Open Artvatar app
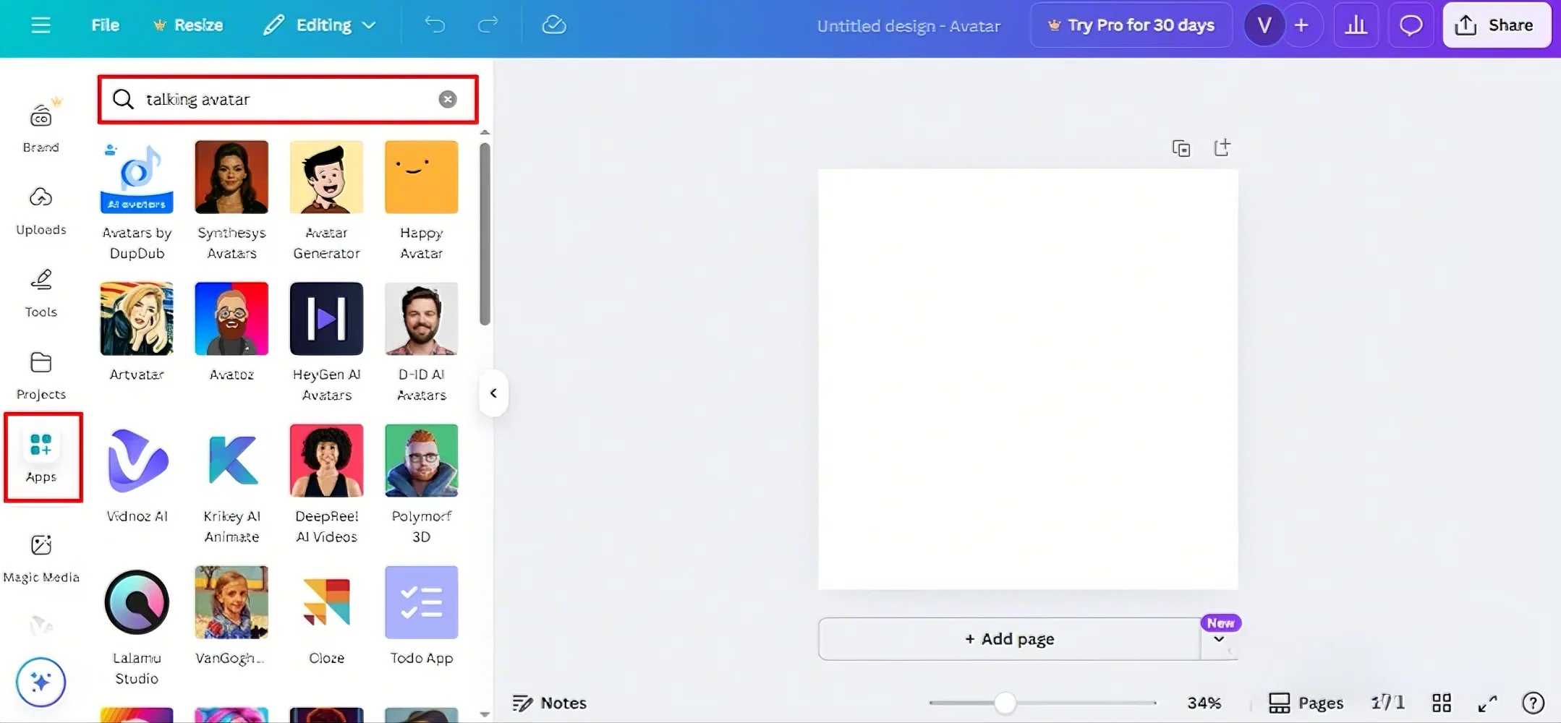This screenshot has width=1561, height=723. 137,333
